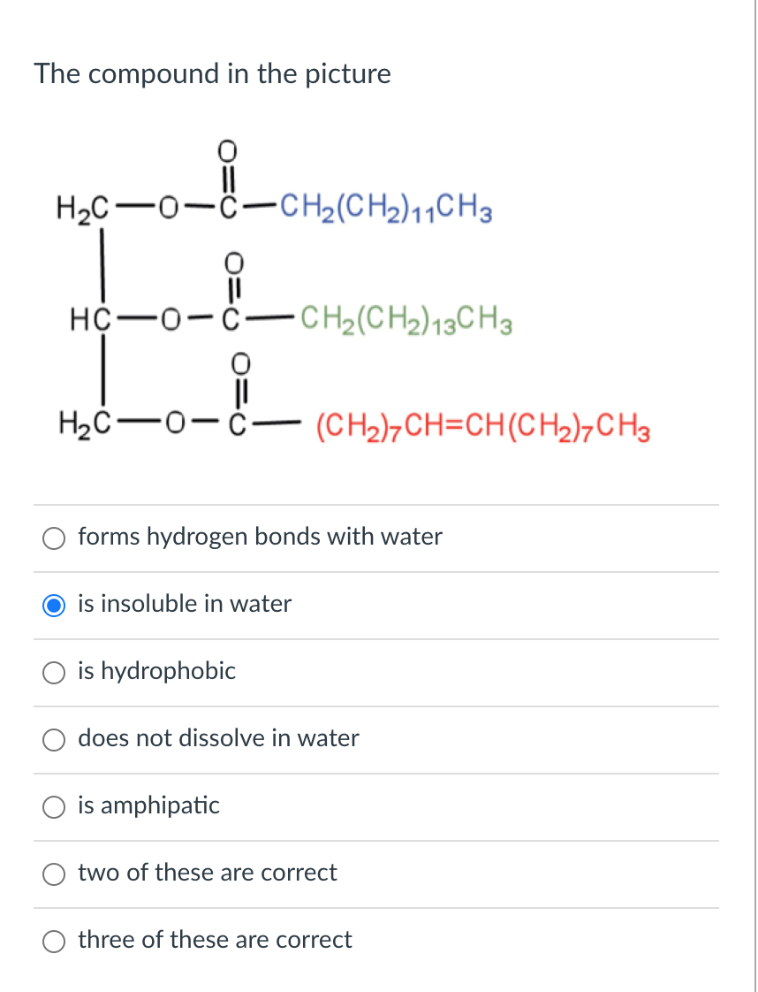Deselect the currently filled answer radio
Screen dimensions: 758x992
click(x=54, y=605)
